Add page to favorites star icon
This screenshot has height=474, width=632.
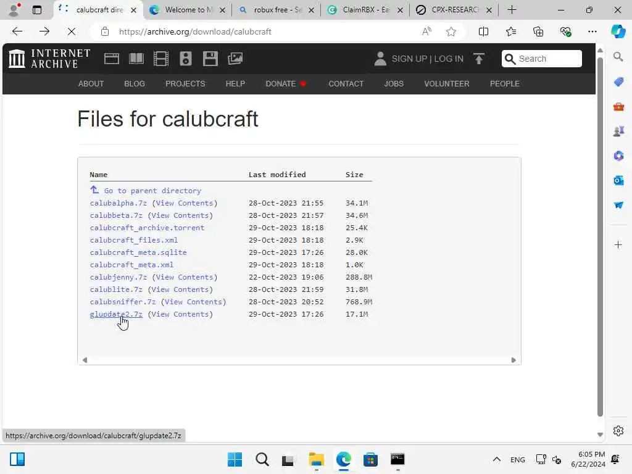coord(451,31)
